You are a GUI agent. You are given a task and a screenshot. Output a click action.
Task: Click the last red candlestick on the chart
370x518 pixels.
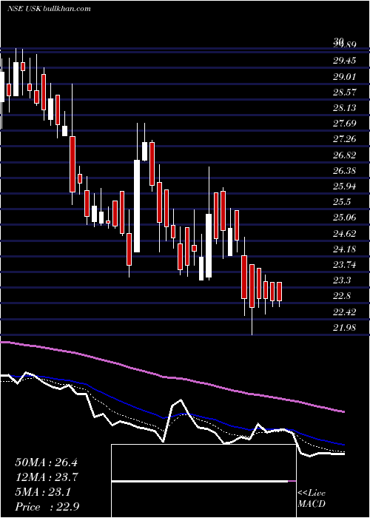pos(279,292)
